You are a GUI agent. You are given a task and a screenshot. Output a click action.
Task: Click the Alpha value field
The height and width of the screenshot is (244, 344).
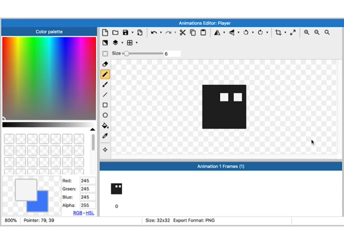tap(88, 205)
